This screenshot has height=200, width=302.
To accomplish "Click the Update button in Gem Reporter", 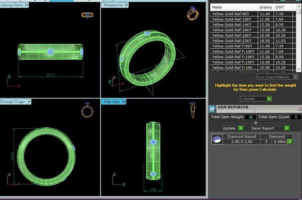I will point(230,128).
